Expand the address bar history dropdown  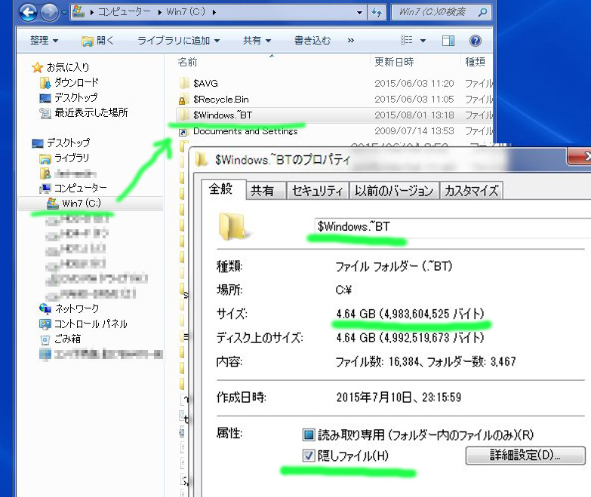click(x=359, y=12)
